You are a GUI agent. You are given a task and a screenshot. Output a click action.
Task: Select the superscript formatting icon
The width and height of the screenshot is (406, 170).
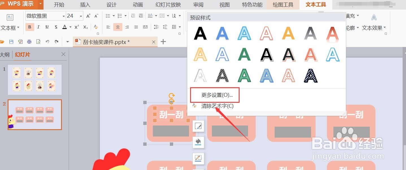tap(76, 27)
